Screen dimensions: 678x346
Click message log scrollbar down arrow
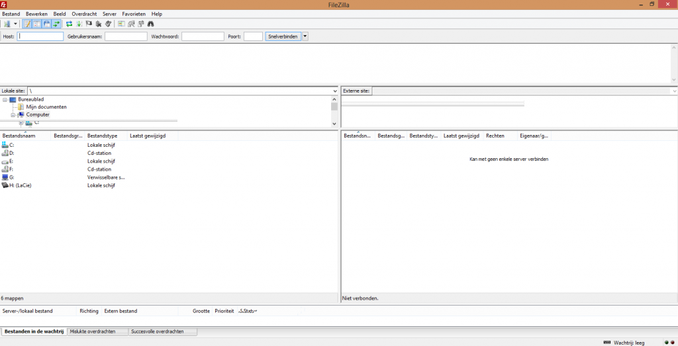[x=673, y=79]
